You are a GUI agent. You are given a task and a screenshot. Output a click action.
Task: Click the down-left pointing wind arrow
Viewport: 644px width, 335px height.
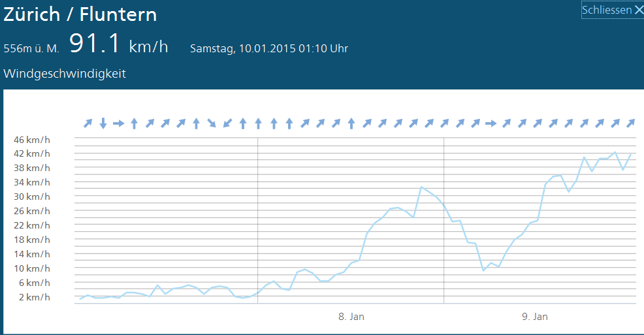coord(227,123)
